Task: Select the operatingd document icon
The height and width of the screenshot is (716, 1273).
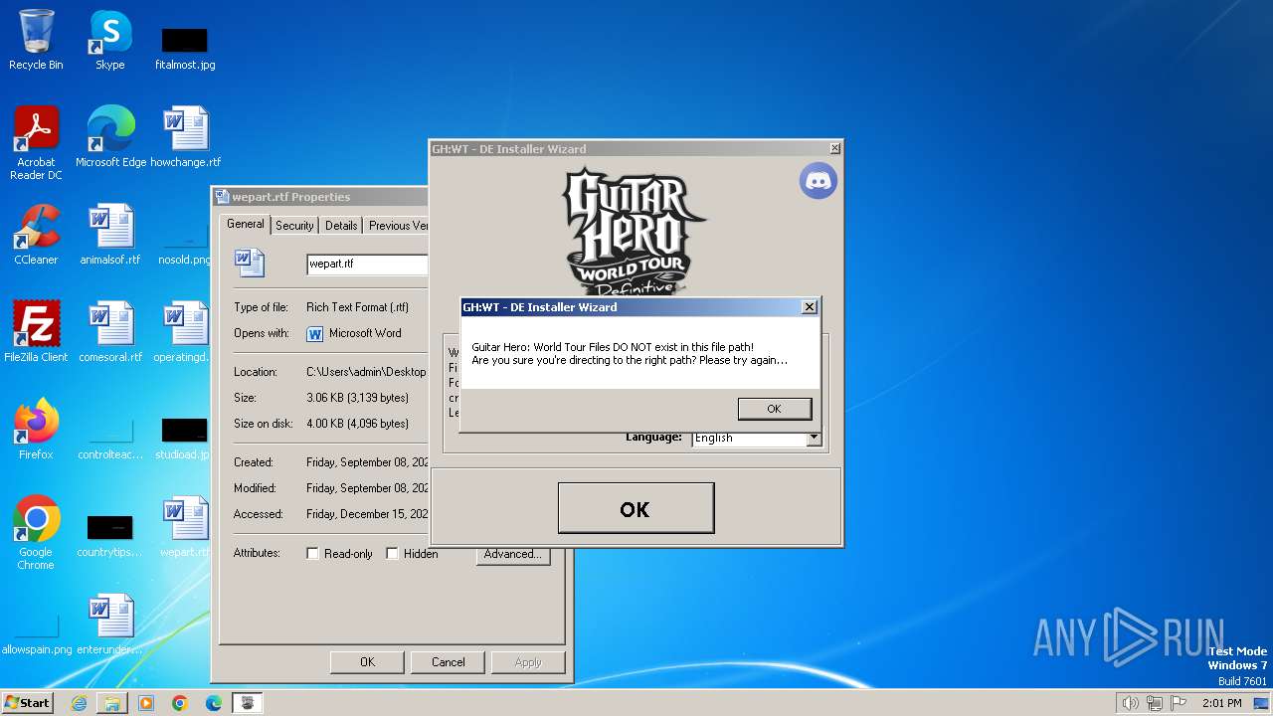Action: click(x=185, y=331)
